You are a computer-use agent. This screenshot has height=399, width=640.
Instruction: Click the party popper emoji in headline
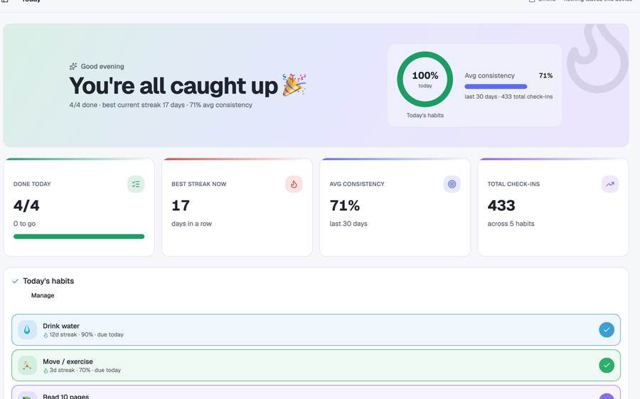(x=294, y=84)
